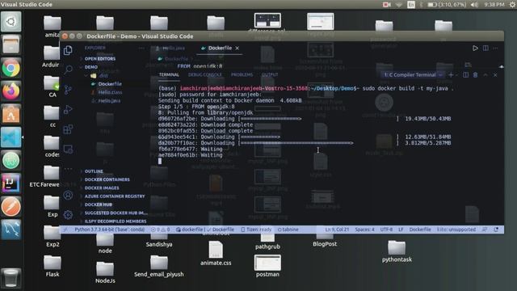The height and width of the screenshot is (291, 517).
Task: Open Ubuntu Software from the dock
Action: pos(11,114)
